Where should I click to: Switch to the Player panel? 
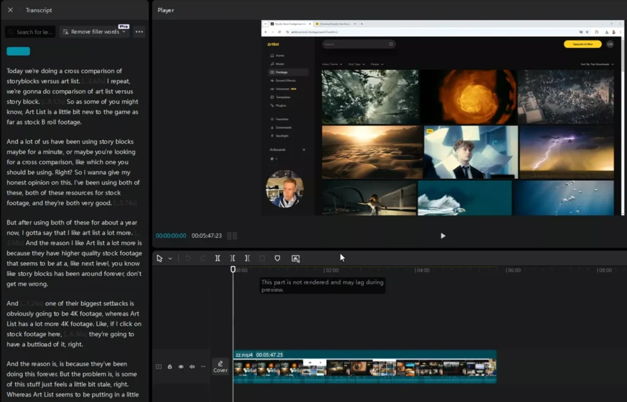click(165, 10)
